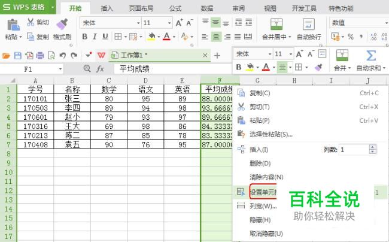The image size is (389, 242).
Task: Click the mini toolbar bold B button
Action: [239, 67]
